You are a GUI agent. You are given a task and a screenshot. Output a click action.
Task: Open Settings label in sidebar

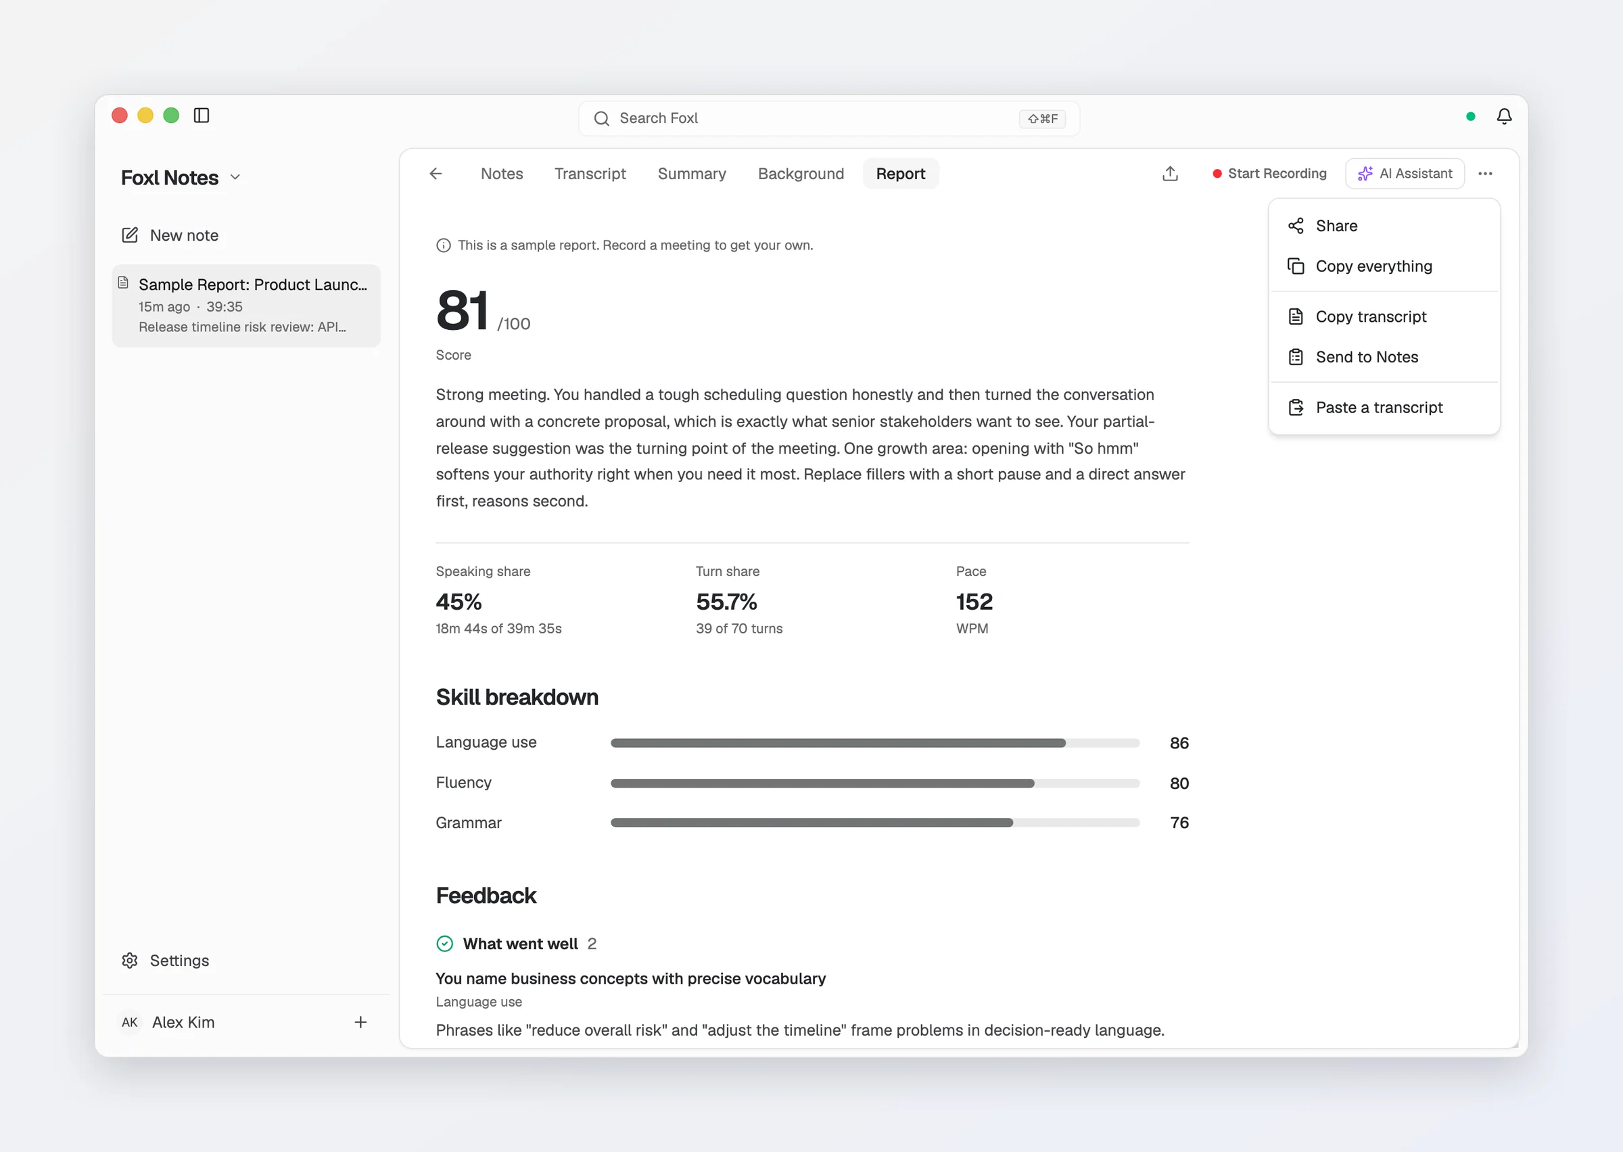179,961
